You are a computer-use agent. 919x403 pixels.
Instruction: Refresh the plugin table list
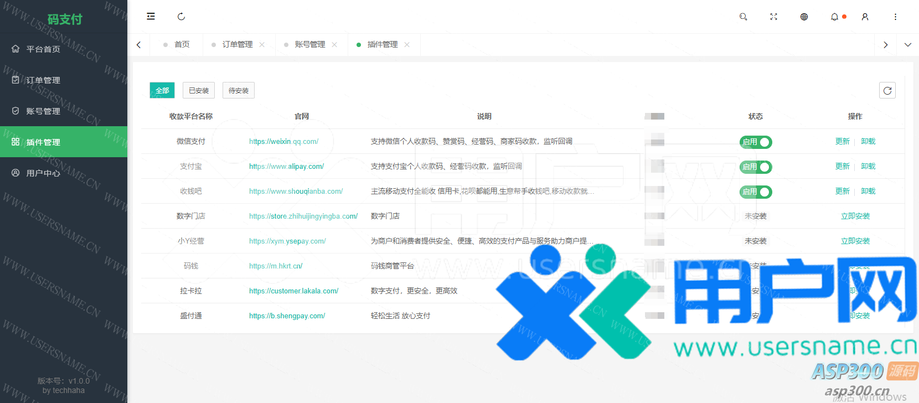pos(887,91)
